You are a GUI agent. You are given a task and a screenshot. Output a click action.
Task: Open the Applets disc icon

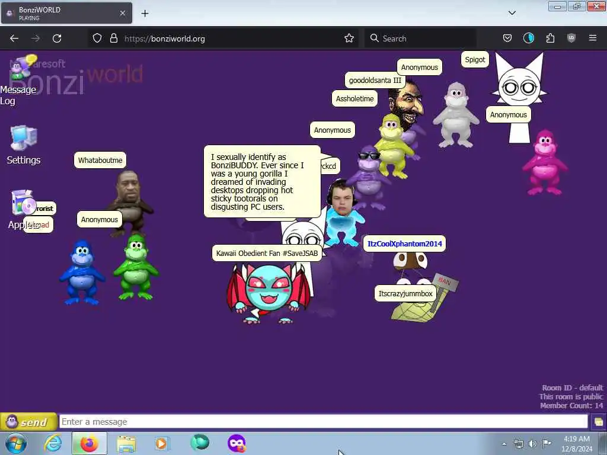click(x=23, y=203)
